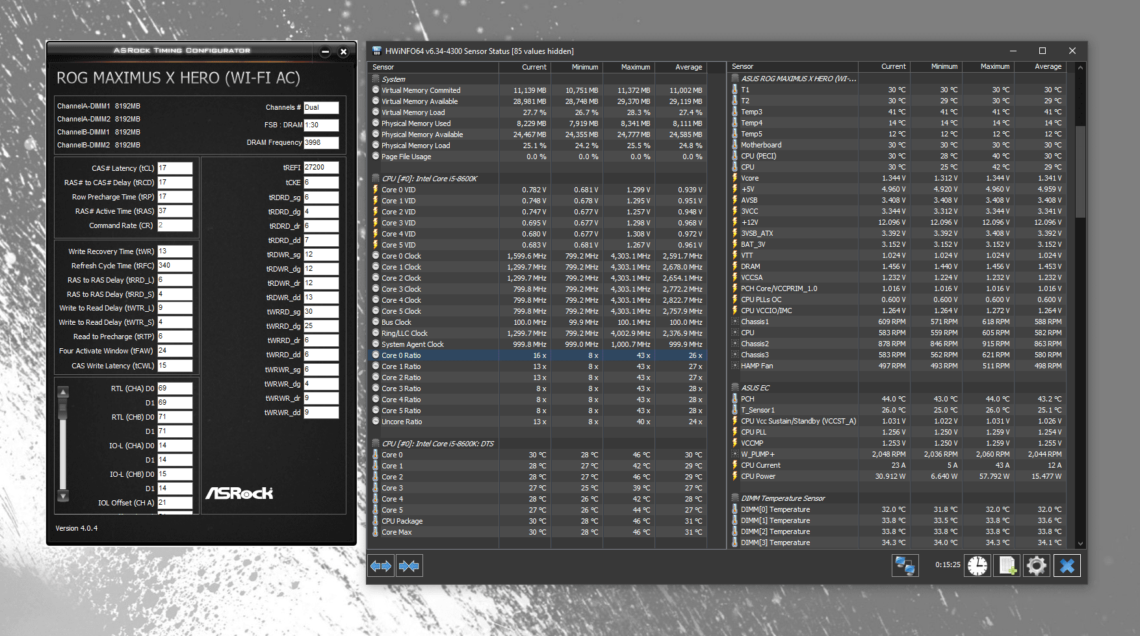Close the ASRock Timing Configurator window
The height and width of the screenshot is (636, 1140).
(x=344, y=52)
